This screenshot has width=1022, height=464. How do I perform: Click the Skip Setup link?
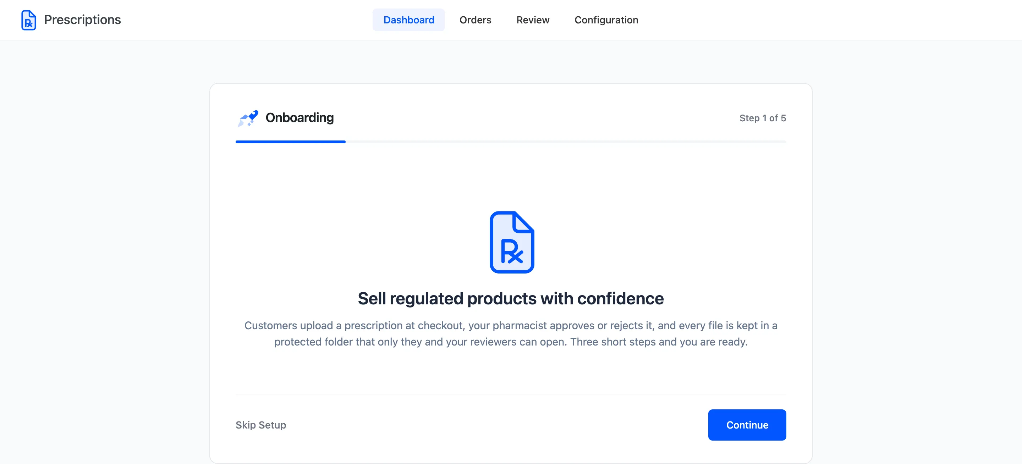[261, 425]
